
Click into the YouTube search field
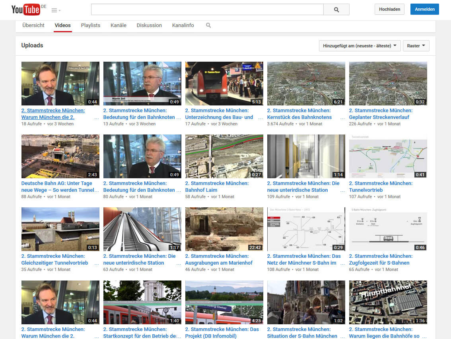[x=207, y=10]
